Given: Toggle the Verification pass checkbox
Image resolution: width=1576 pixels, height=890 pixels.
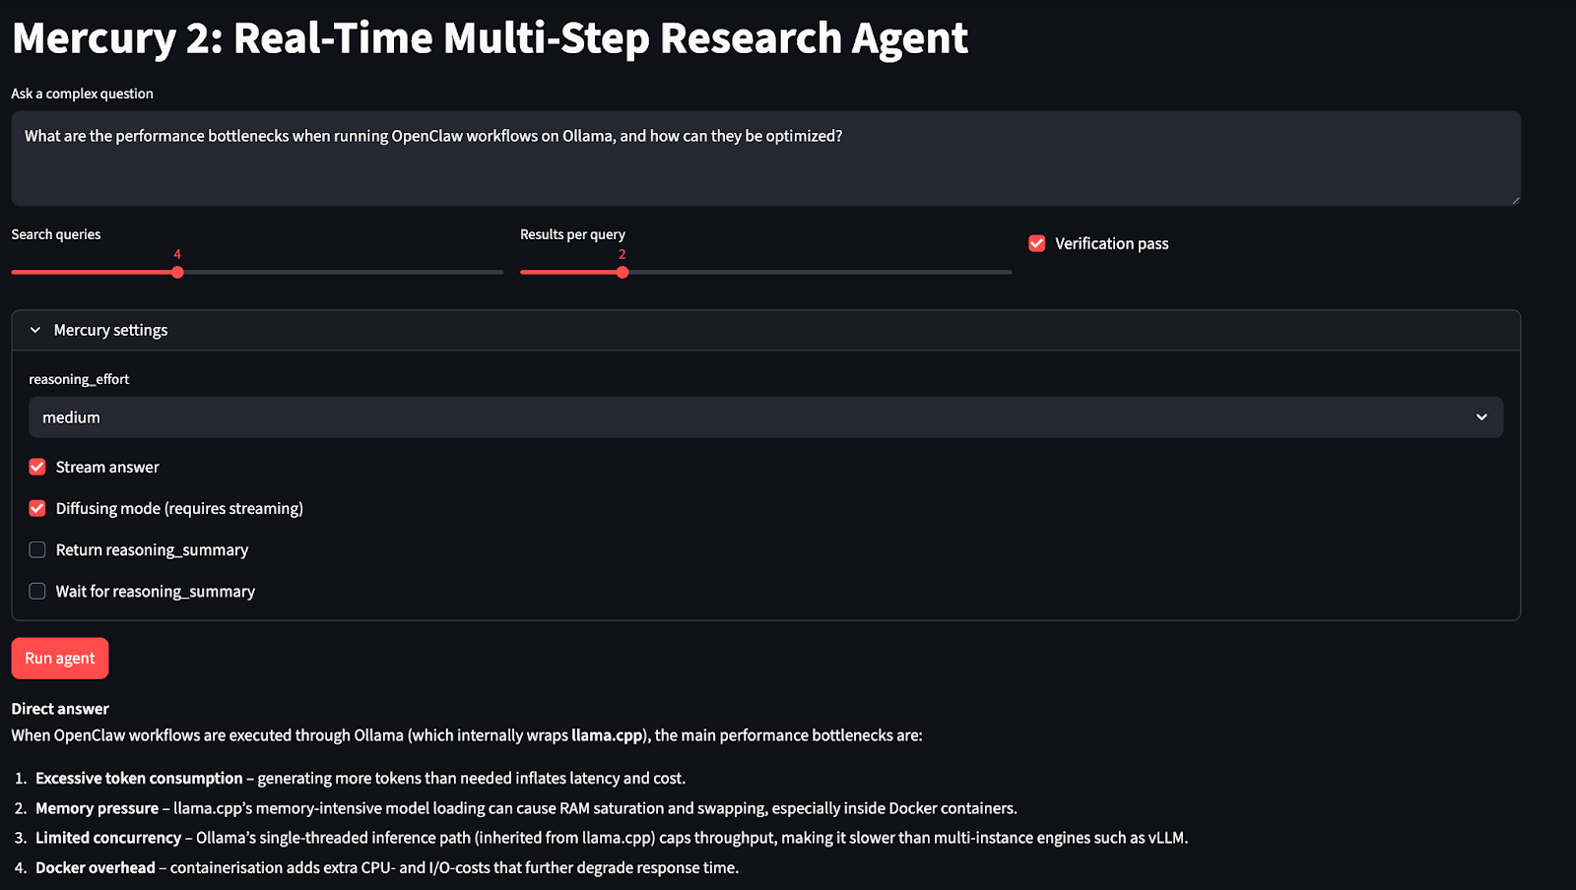Looking at the screenshot, I should tap(1037, 243).
